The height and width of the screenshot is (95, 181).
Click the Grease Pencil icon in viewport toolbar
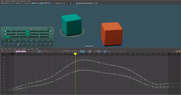14,3
